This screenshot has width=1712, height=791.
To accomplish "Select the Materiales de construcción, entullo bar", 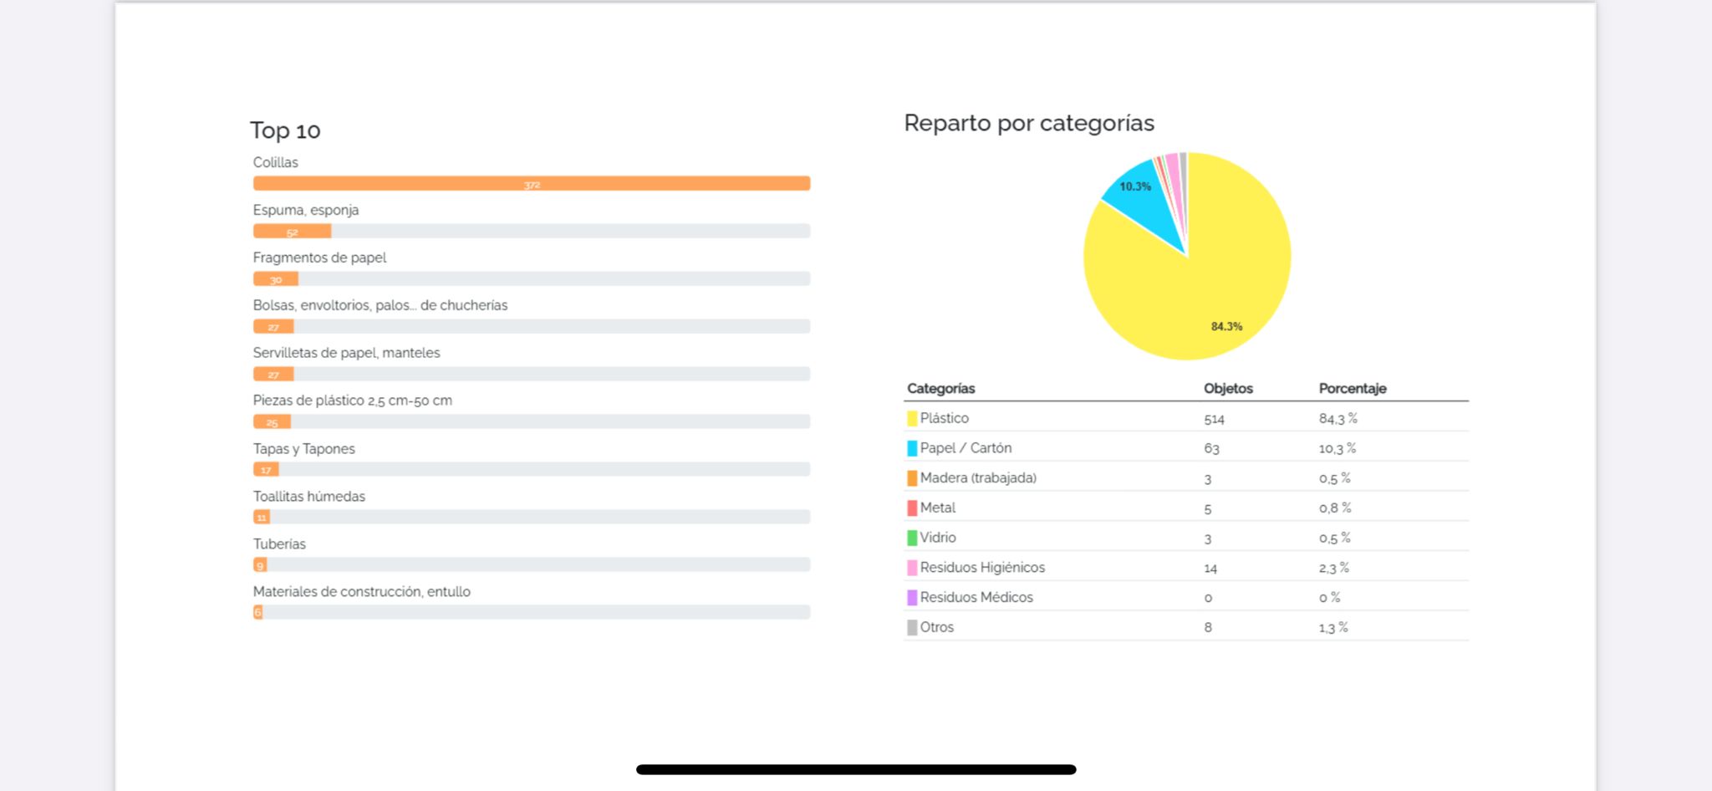I will [258, 612].
